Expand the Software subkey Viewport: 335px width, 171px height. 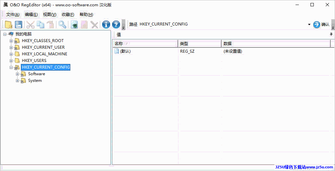tap(18, 74)
